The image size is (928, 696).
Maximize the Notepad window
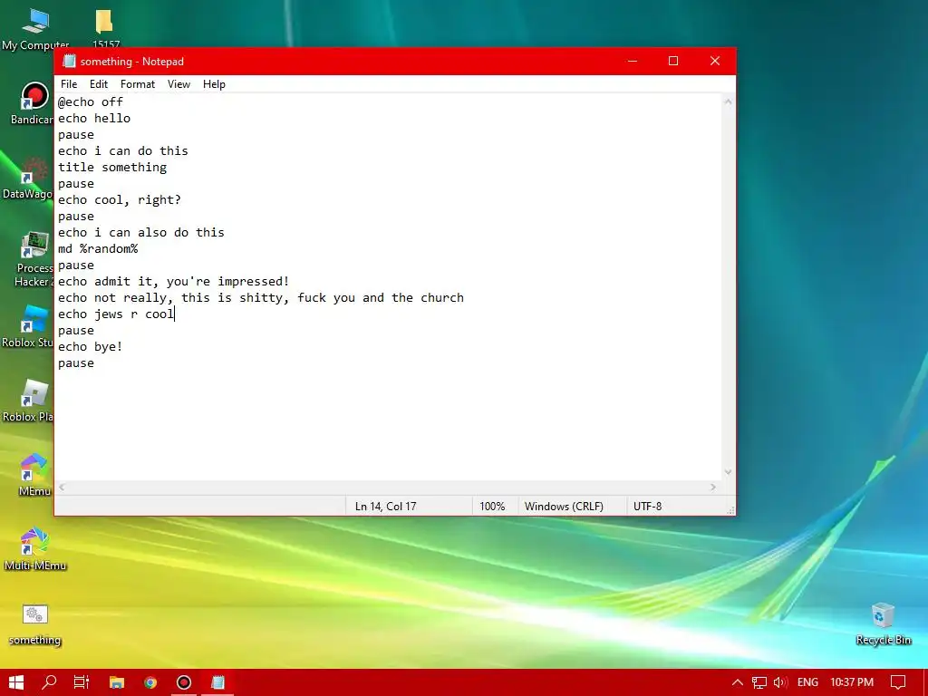(673, 61)
